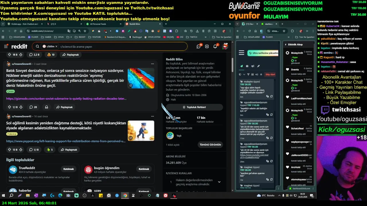367x206 pixels.
Task: Open the Reddit notifications bell
Action: [x=215, y=46]
